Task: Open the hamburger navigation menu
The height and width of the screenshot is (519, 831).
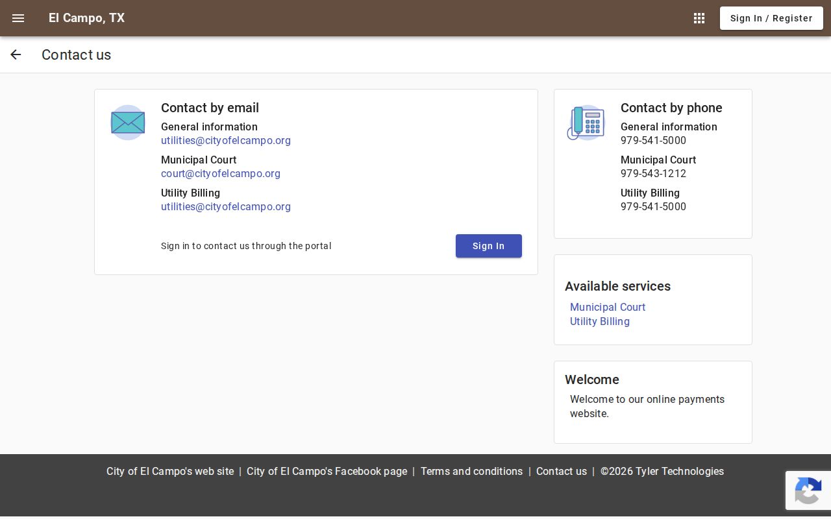Action: (18, 18)
